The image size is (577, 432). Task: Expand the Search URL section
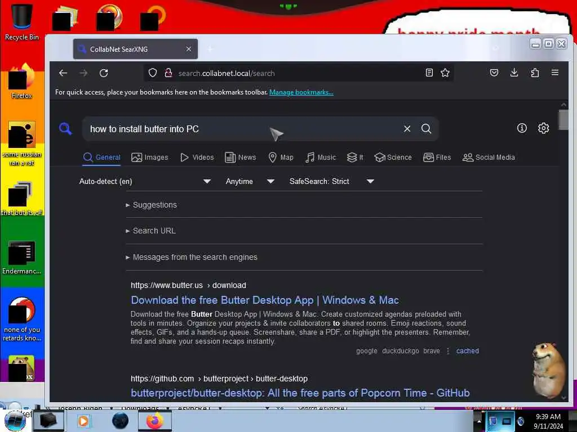[x=154, y=231]
